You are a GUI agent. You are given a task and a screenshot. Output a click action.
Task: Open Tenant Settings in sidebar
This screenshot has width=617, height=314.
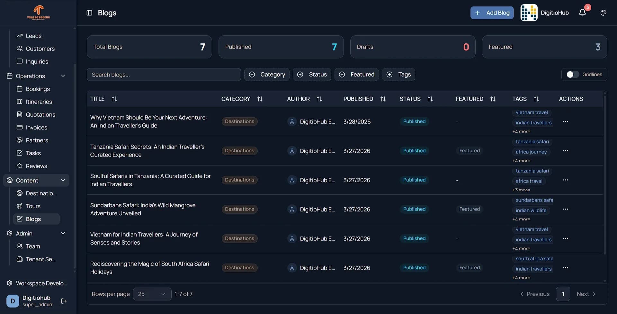point(36,259)
